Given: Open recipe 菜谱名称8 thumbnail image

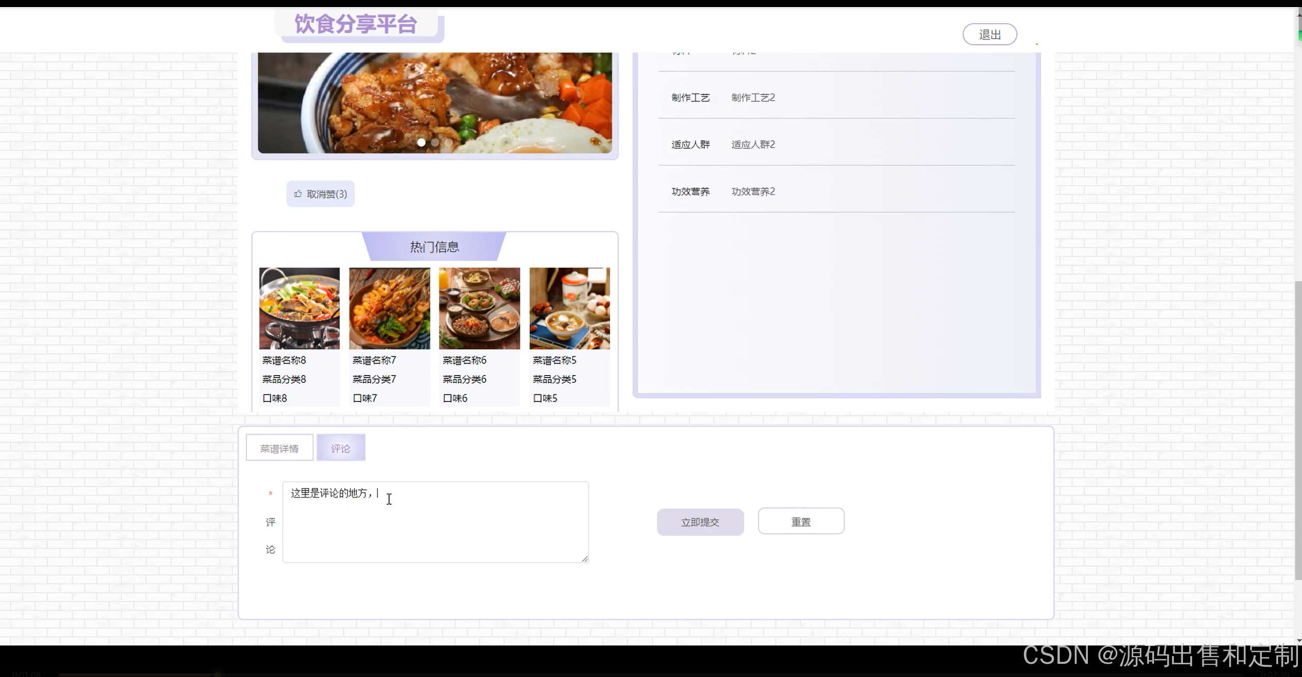Looking at the screenshot, I should click(300, 308).
